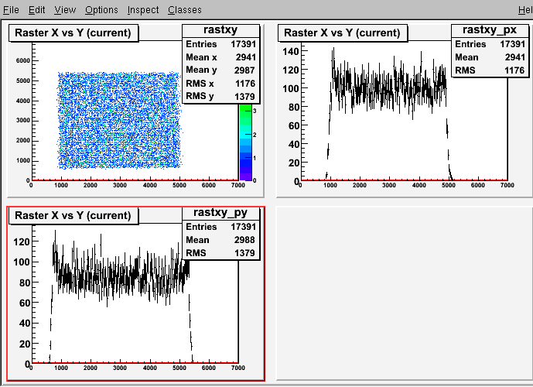Click the 7000 label on rastxy X axis
This screenshot has width=533, height=387.
[x=238, y=185]
